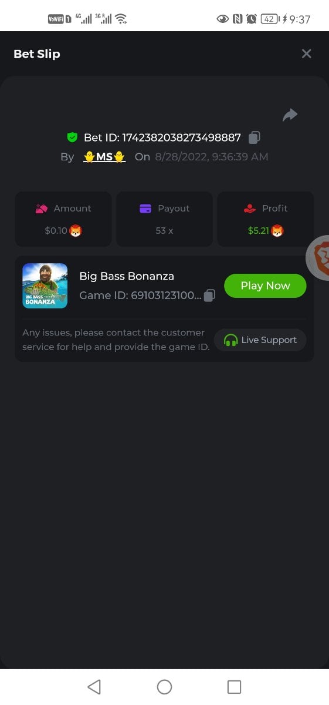Tap the Android back navigation button
Screen dimensions: 329x705
94,687
